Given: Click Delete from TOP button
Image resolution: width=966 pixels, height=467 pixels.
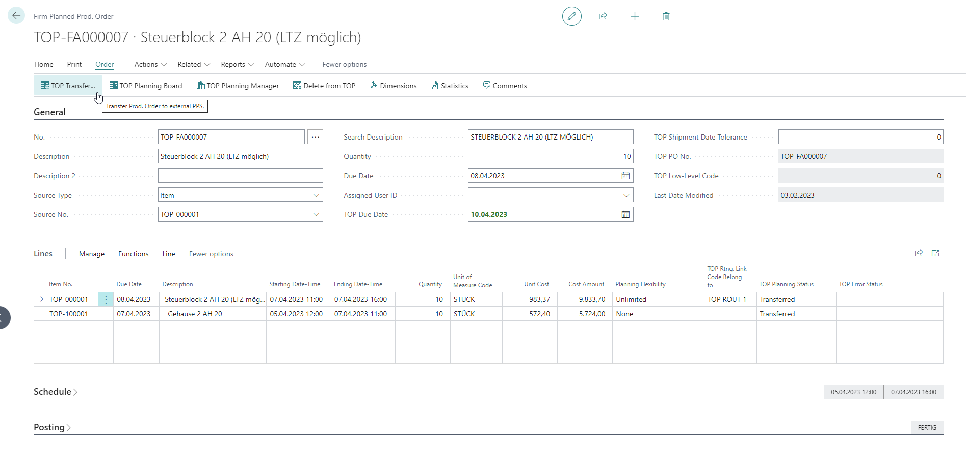Looking at the screenshot, I should pyautogui.click(x=324, y=86).
